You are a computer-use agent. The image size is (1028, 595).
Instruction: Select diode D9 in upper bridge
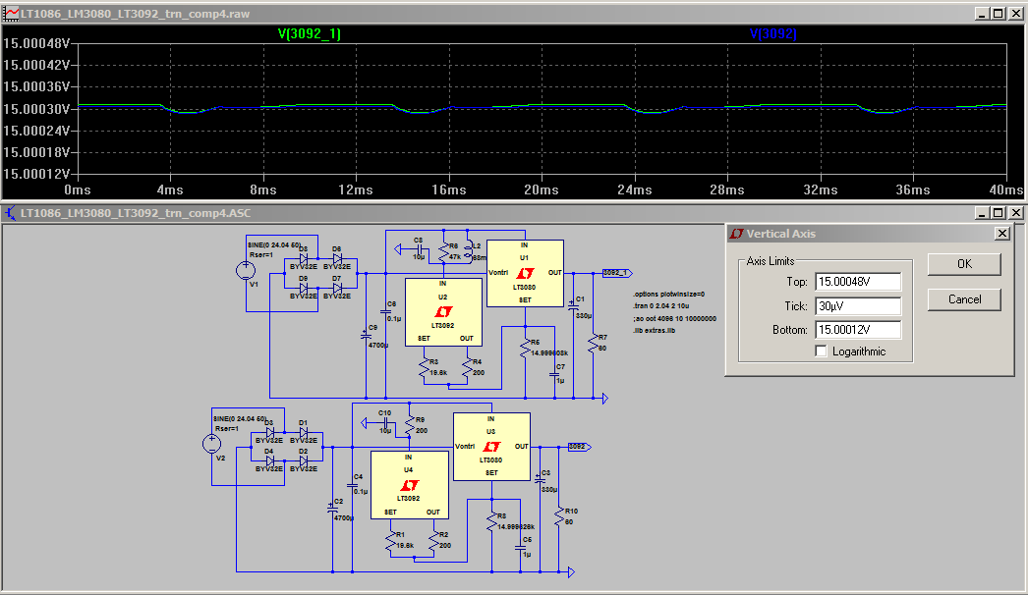[x=304, y=288]
